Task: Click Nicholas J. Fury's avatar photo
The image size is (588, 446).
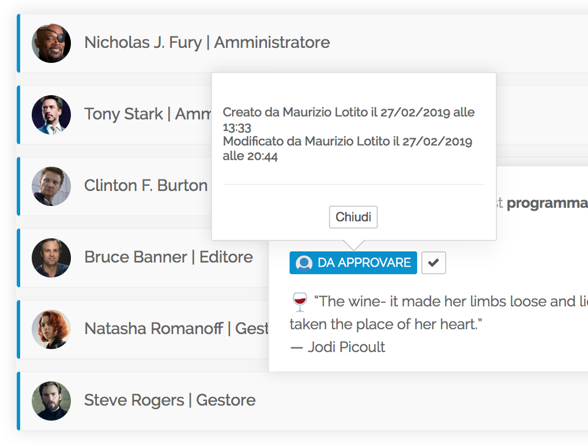Action: point(51,43)
